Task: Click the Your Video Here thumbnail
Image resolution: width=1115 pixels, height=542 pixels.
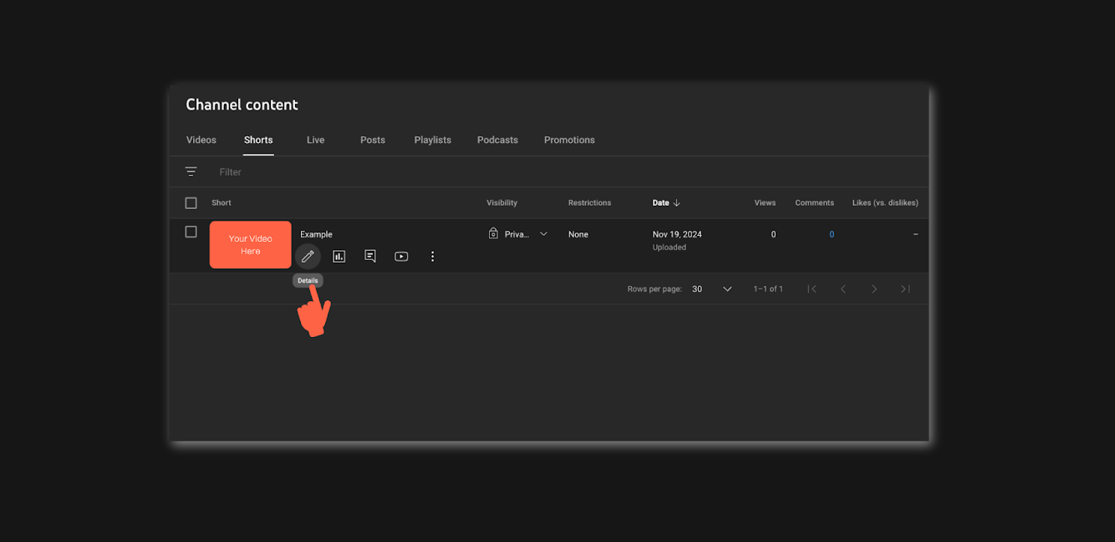Action: [250, 244]
